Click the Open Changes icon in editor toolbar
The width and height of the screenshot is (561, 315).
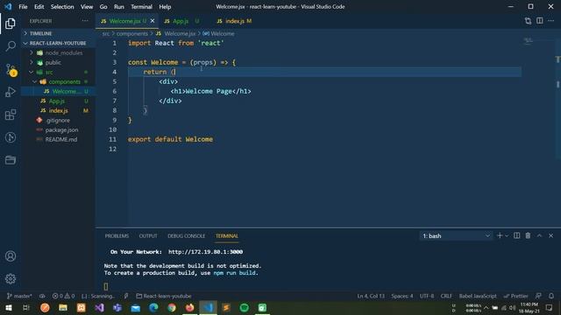click(528, 21)
